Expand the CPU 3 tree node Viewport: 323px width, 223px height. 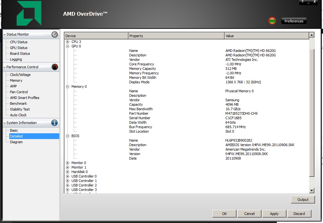coord(67,42)
